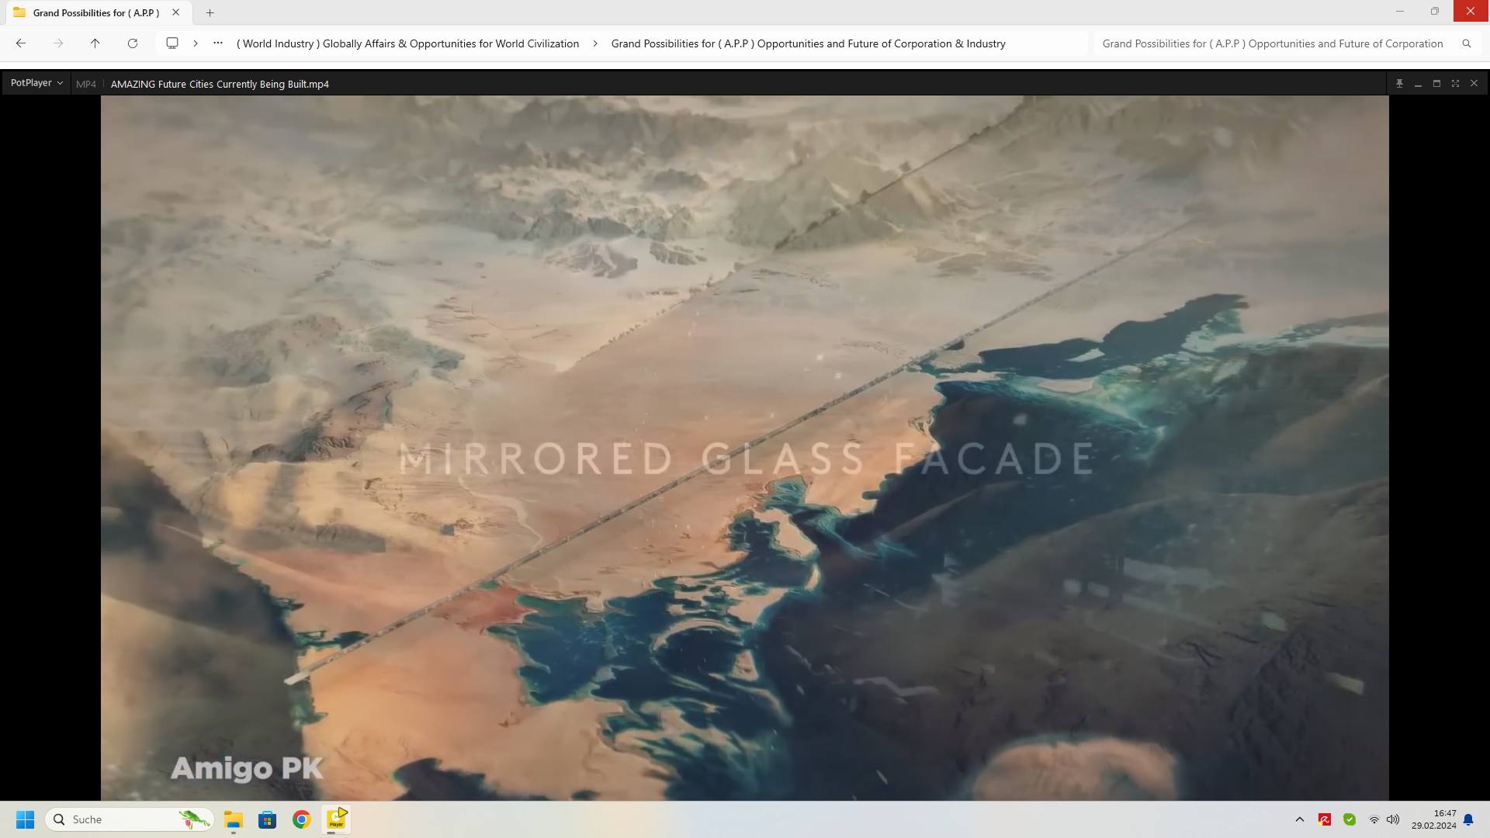The height and width of the screenshot is (838, 1490).
Task: Close the PotPlayer window
Action: 1474,83
